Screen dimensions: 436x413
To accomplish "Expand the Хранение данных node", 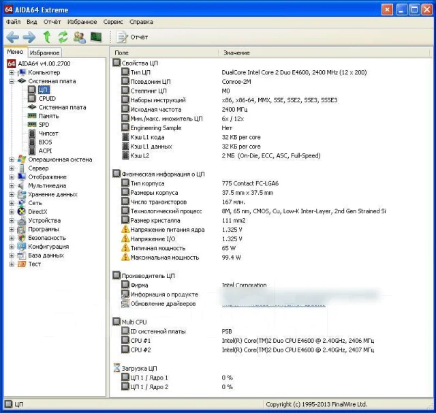I will [12, 194].
